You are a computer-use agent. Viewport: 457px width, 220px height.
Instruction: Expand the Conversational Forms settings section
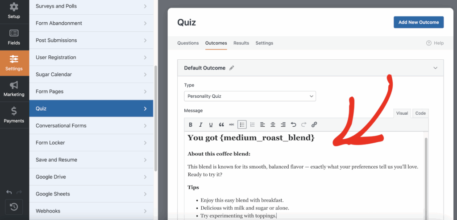click(91, 126)
